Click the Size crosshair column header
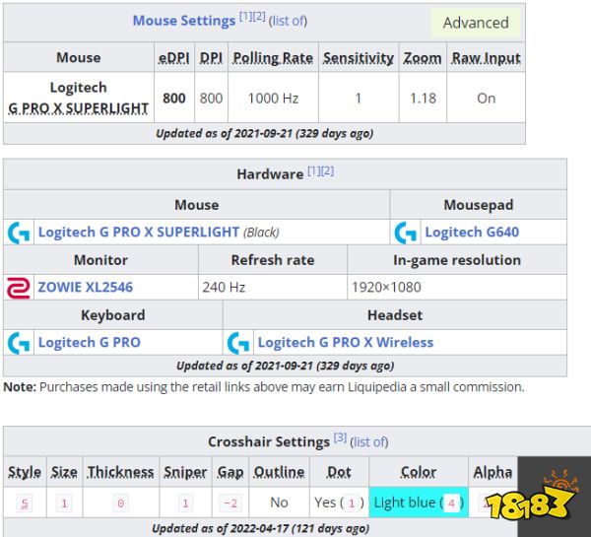Image resolution: width=591 pixels, height=537 pixels. 64,472
